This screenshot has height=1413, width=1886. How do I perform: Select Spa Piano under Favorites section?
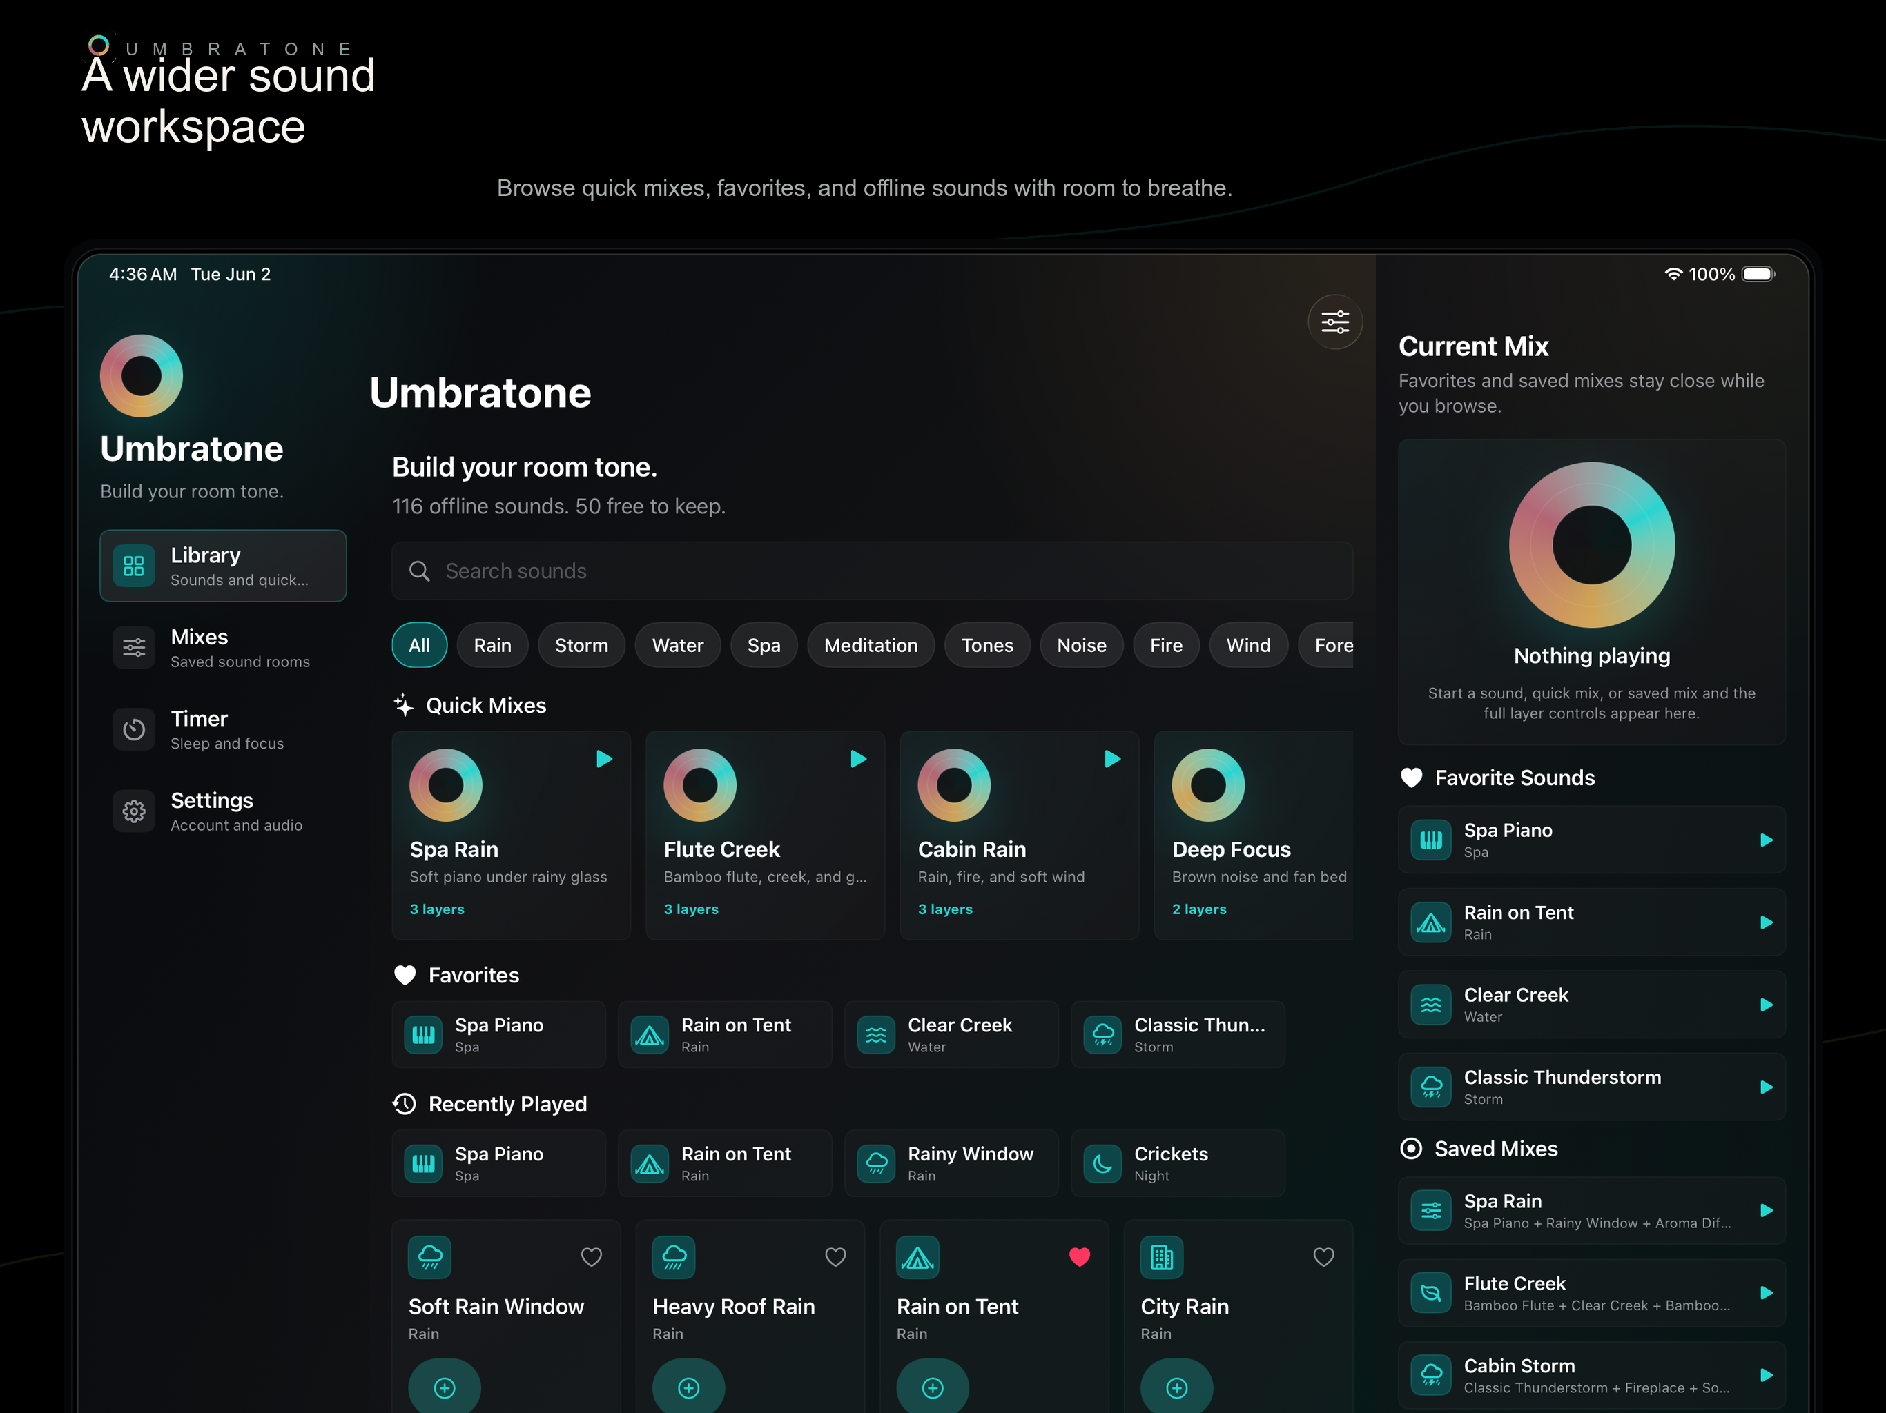pyautogui.click(x=499, y=1035)
